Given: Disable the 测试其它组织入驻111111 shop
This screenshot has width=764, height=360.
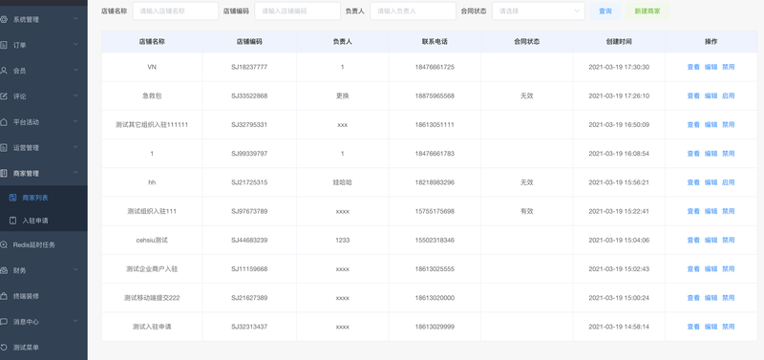Looking at the screenshot, I should pos(728,125).
